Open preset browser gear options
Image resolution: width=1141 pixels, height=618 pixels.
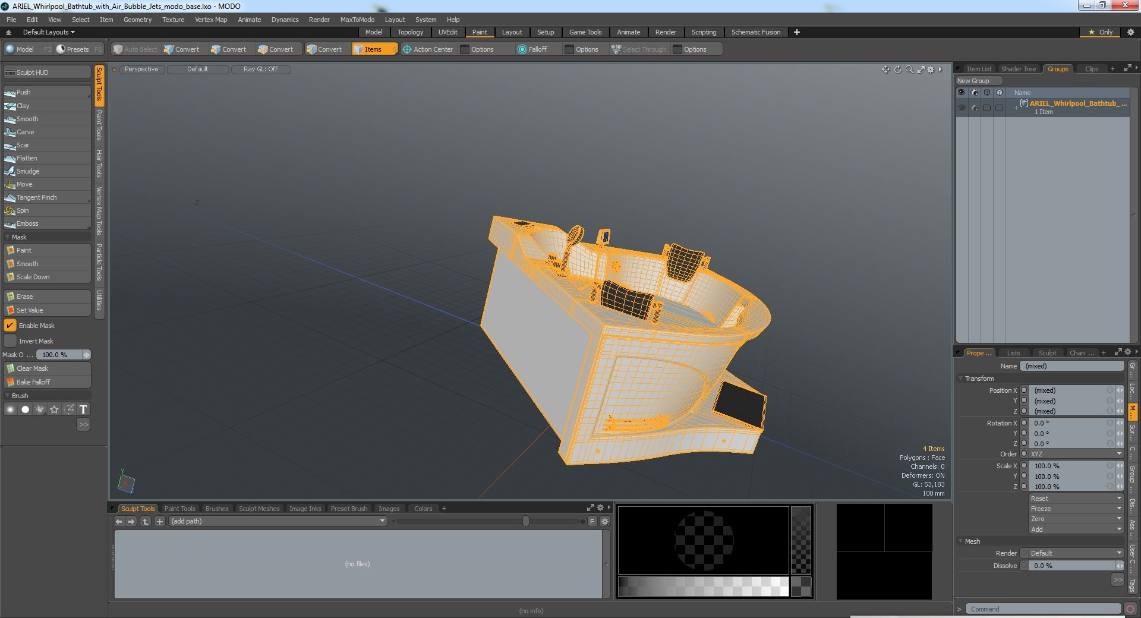pos(605,522)
